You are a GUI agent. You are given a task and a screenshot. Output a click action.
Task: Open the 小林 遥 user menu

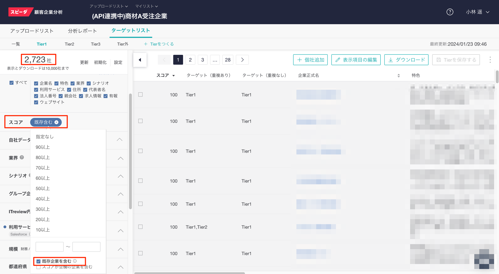click(x=477, y=12)
